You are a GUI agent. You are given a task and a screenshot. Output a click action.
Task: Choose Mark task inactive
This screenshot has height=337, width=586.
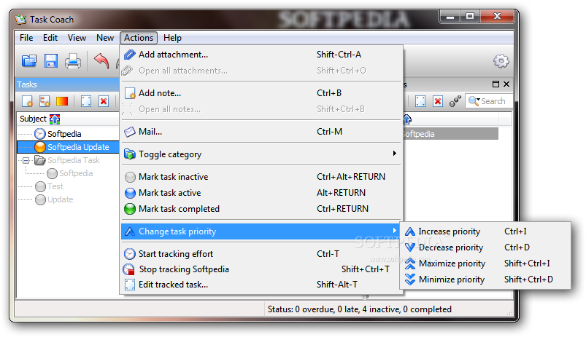pos(261,177)
